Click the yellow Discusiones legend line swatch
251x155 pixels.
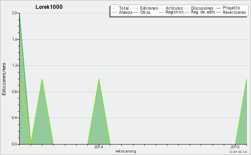[187, 8]
